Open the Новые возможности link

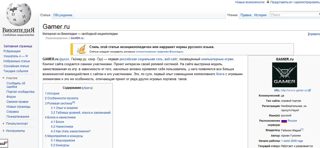click(x=250, y=2)
